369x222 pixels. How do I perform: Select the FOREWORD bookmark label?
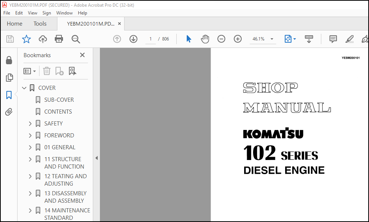59,136
